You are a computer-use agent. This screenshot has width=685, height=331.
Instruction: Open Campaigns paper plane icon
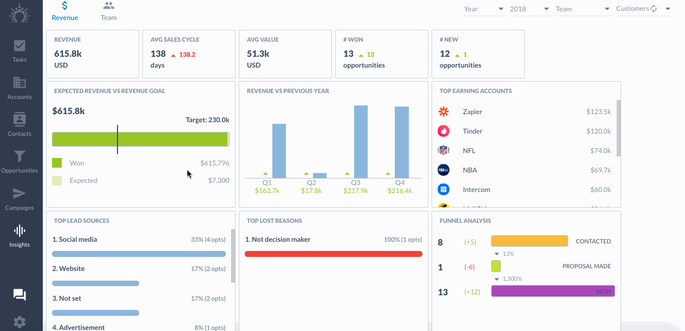tap(19, 194)
